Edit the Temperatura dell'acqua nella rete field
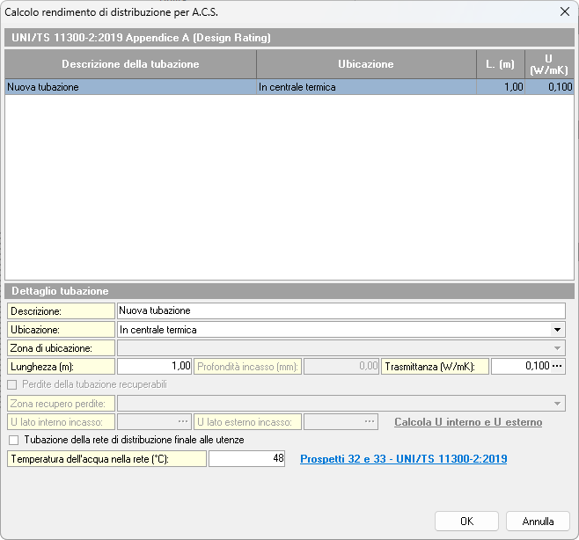Image resolution: width=579 pixels, height=540 pixels. coord(246,459)
